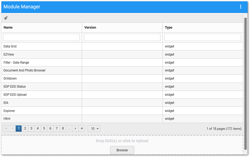Open the page size selector showing 10
This screenshot has height=157, width=250.
tap(94, 128)
